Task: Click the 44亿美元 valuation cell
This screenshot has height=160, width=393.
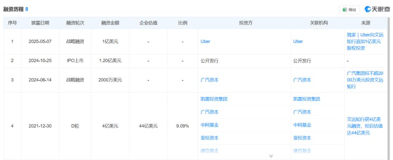Action: pos(148,126)
